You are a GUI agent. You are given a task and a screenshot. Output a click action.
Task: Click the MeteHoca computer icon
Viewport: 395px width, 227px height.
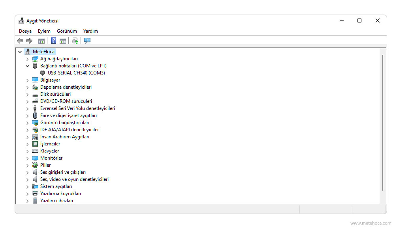click(x=28, y=52)
